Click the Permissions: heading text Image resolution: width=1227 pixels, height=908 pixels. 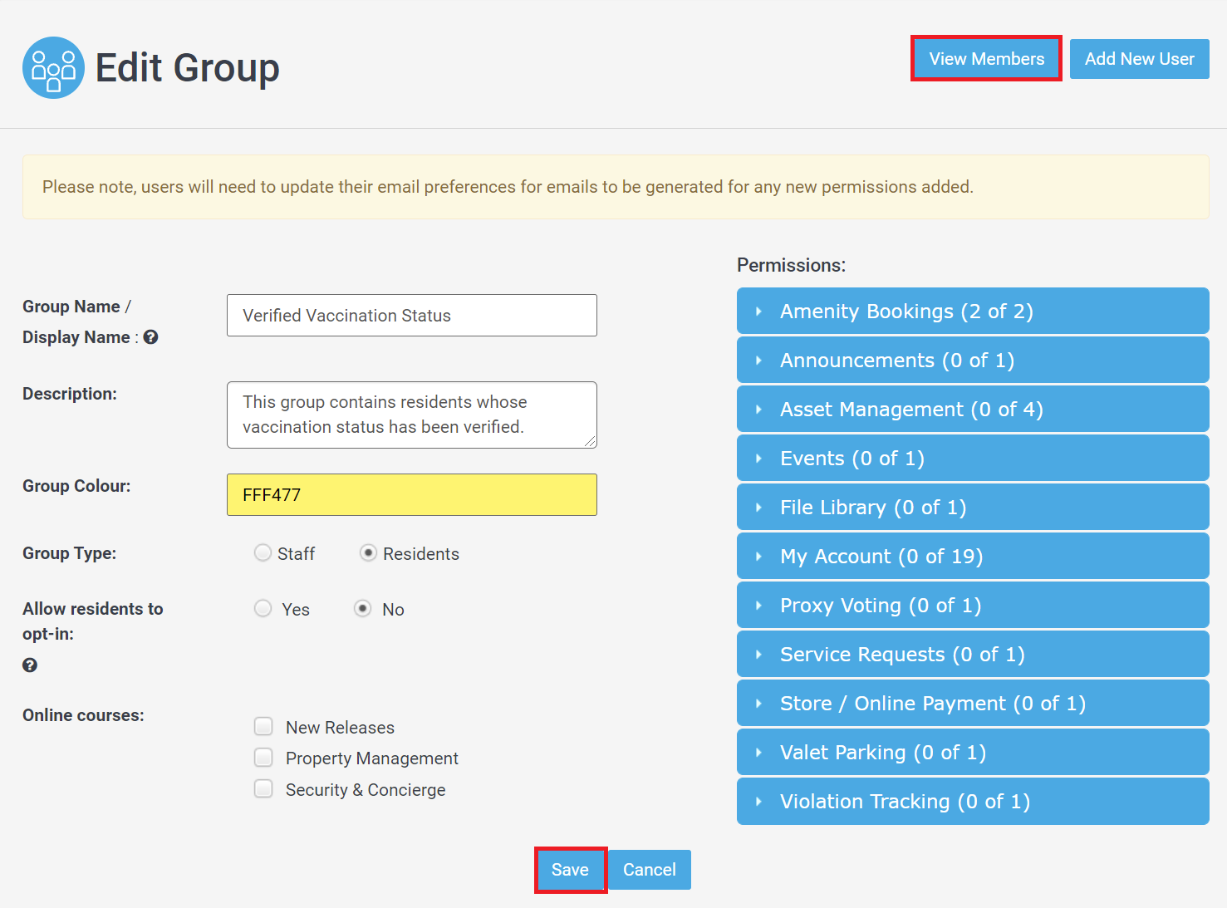(x=791, y=265)
